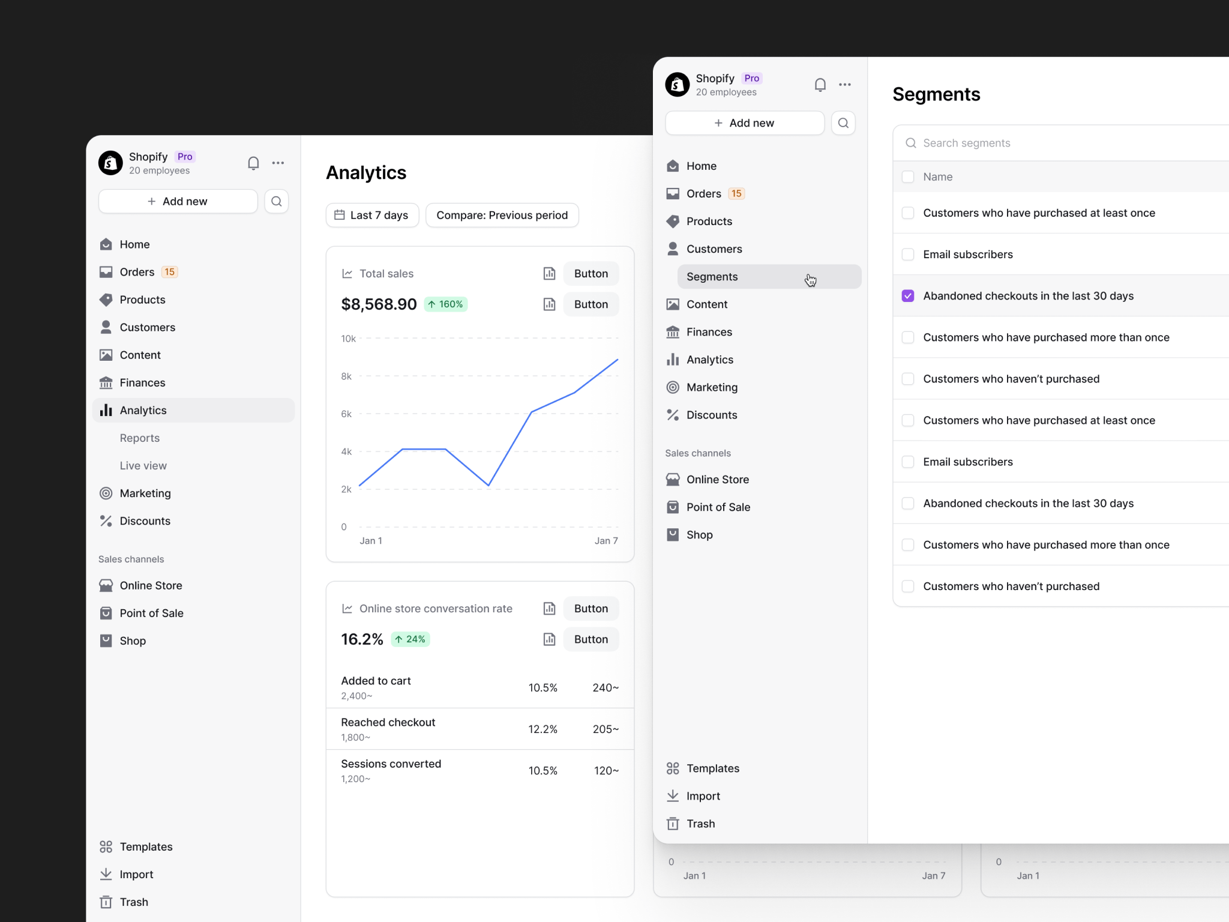The height and width of the screenshot is (922, 1229).
Task: Uncheck Abandoned checkouts in the last 30 days
Action: pyautogui.click(x=908, y=296)
